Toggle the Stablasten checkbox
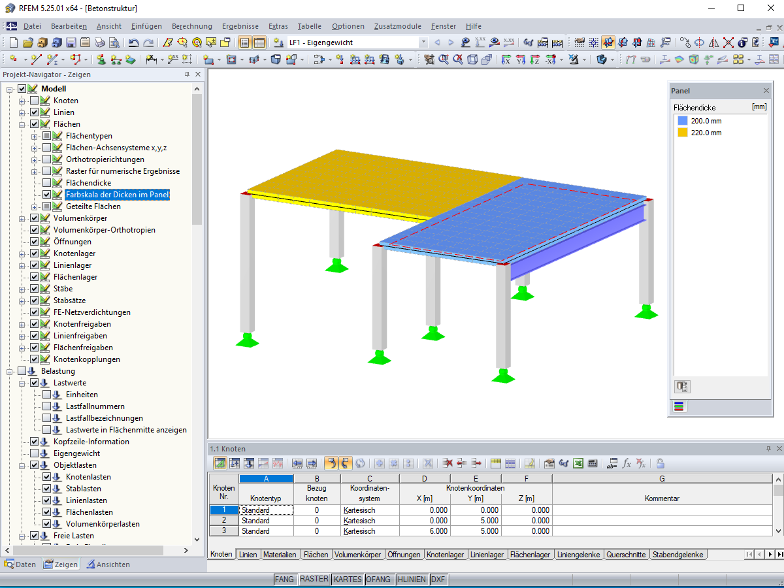784x588 pixels. point(47,489)
